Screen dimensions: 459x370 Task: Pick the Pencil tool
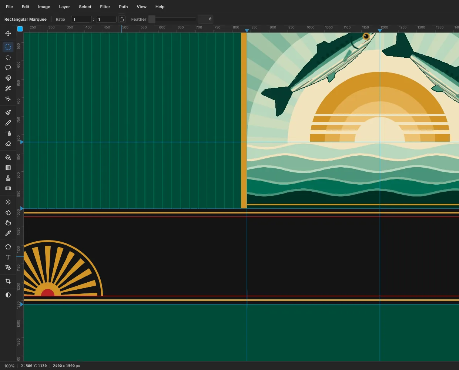click(8, 123)
